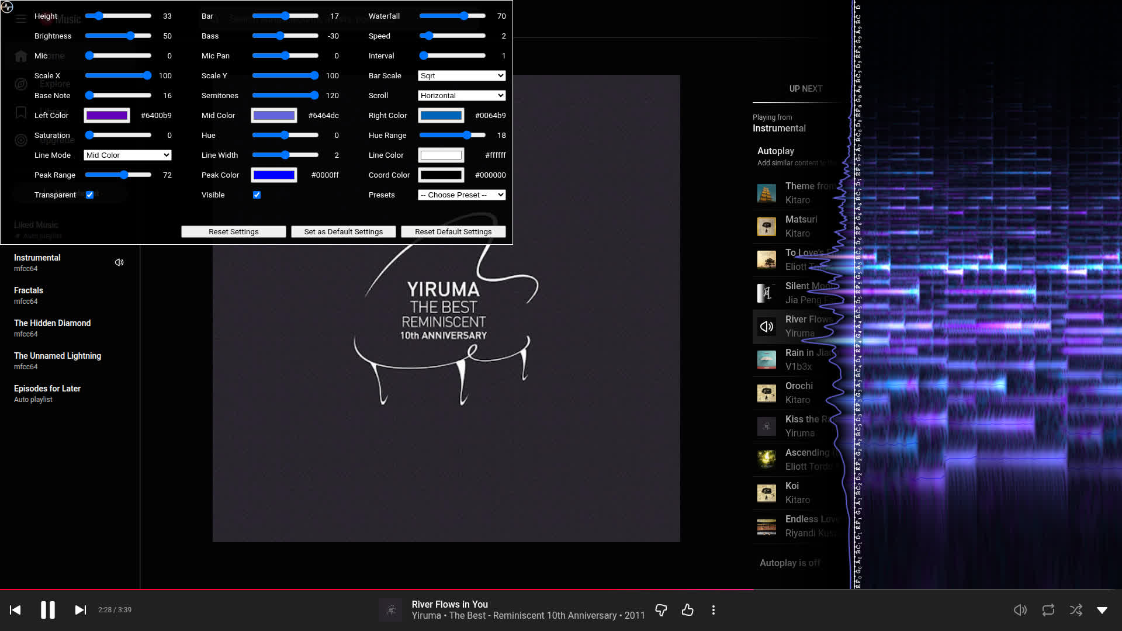
Task: Open the Upgrade sidebar icon
Action: click(21, 140)
